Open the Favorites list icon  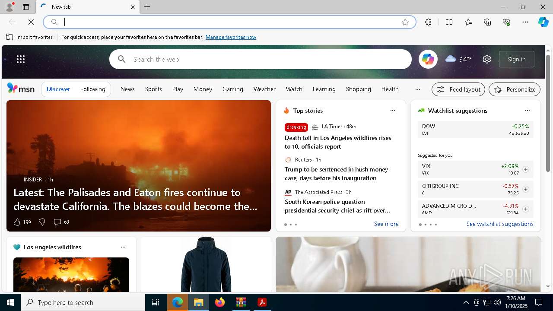pyautogui.click(x=468, y=22)
